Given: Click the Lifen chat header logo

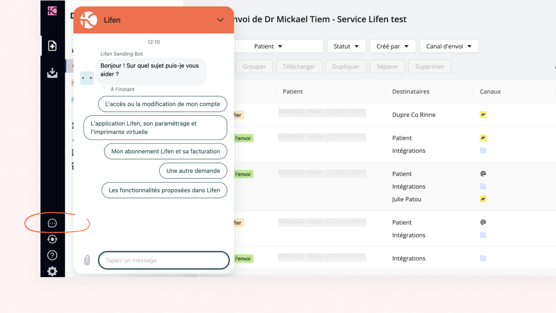Looking at the screenshot, I should coord(89,20).
